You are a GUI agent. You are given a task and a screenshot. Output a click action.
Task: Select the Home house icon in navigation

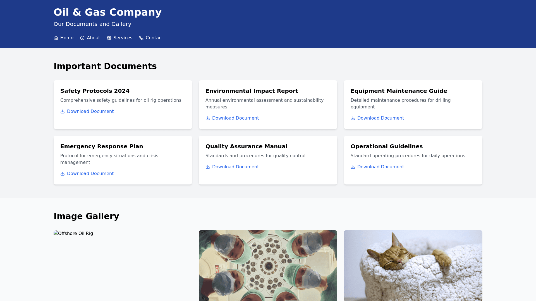56,38
